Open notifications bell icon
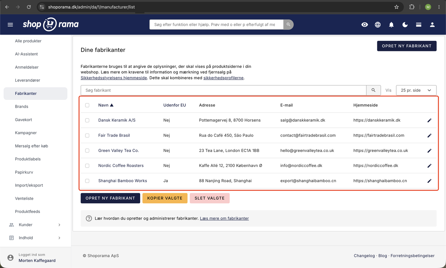Image resolution: width=446 pixels, height=268 pixels. [392, 25]
